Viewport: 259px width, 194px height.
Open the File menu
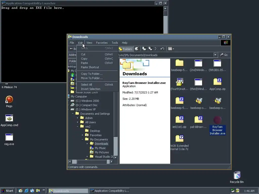pyautogui.click(x=72, y=43)
